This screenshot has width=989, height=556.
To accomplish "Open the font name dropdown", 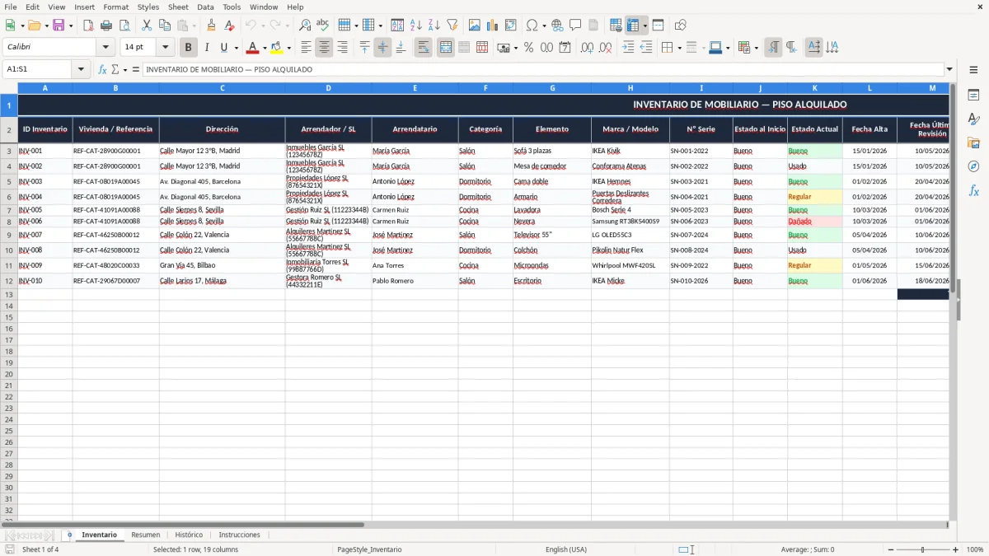I will 107,48.
